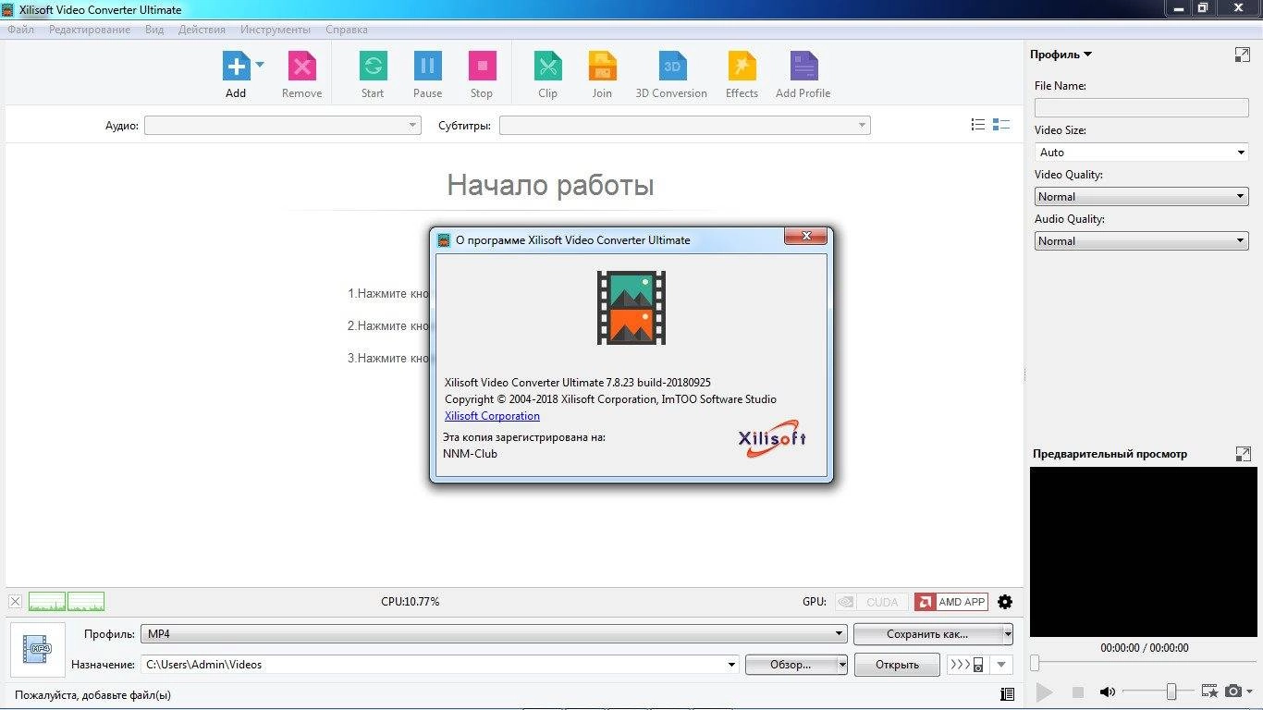This screenshot has height=710, width=1263.
Task: Close the О программе dialog
Action: point(805,237)
